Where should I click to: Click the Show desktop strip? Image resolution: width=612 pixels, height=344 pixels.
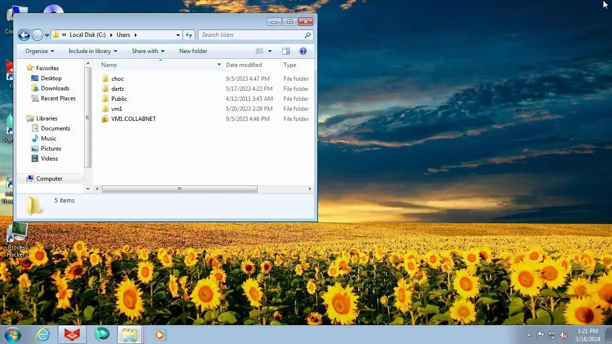(x=608, y=334)
